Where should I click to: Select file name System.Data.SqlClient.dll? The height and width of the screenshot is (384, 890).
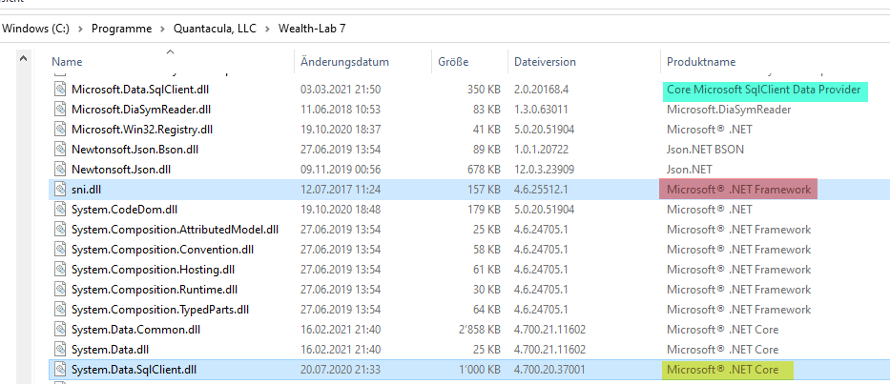click(x=134, y=370)
